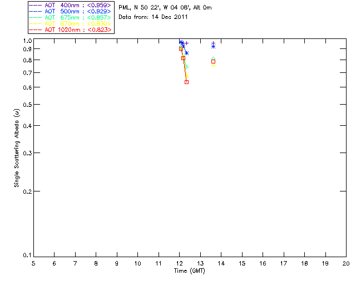Click y-axis tick label 0.4
Image resolution: width=356 pixels, height=285 pixels.
coord(27,126)
